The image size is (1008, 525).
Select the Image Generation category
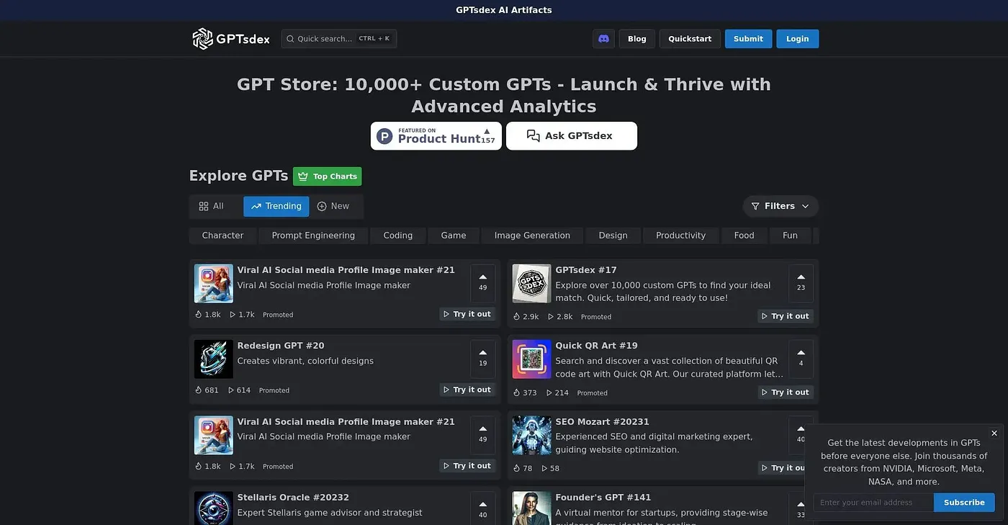(x=532, y=235)
